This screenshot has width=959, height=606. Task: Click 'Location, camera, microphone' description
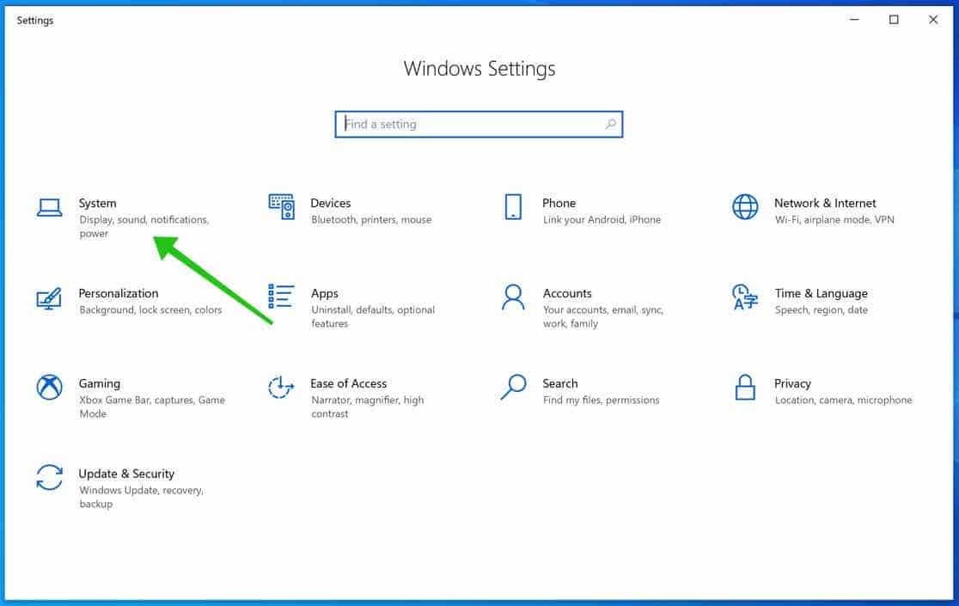[x=843, y=400]
